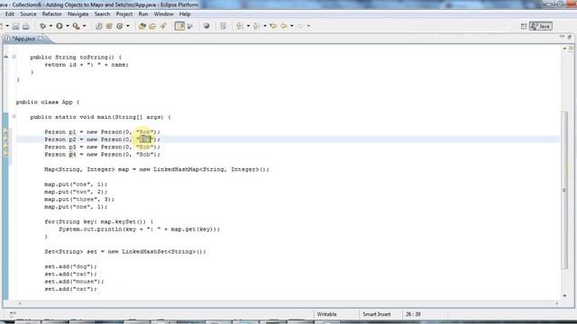
Task: Open the Back history dropdown arrow
Action: coord(292,26)
